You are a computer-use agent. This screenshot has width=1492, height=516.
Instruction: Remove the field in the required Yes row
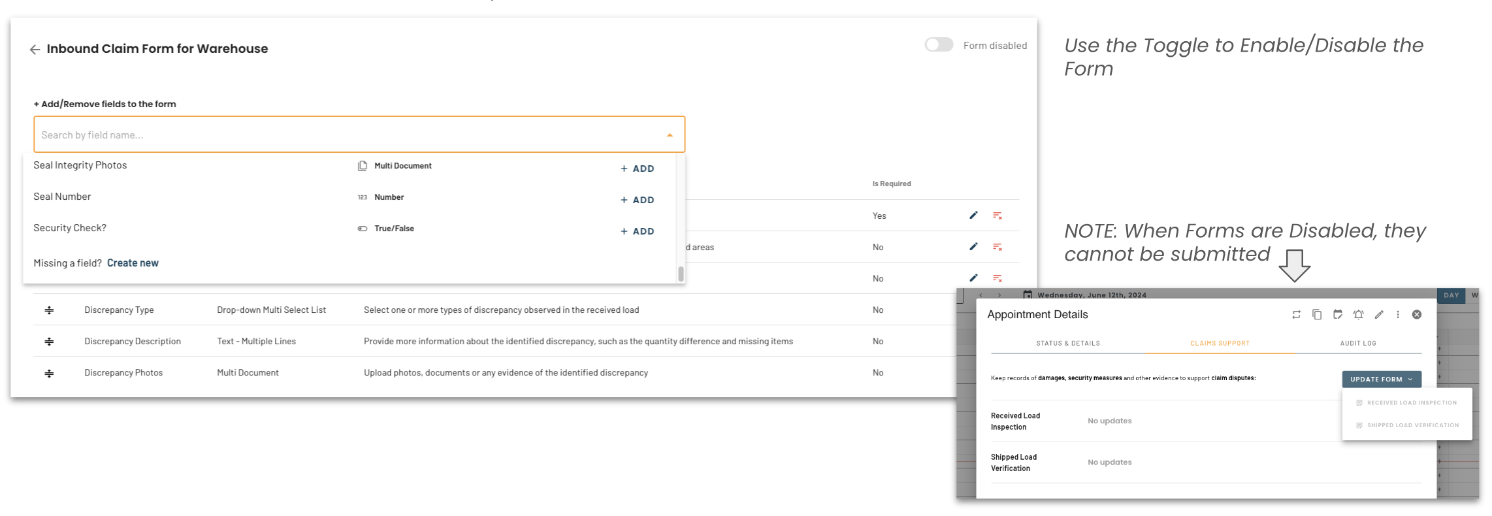(997, 216)
